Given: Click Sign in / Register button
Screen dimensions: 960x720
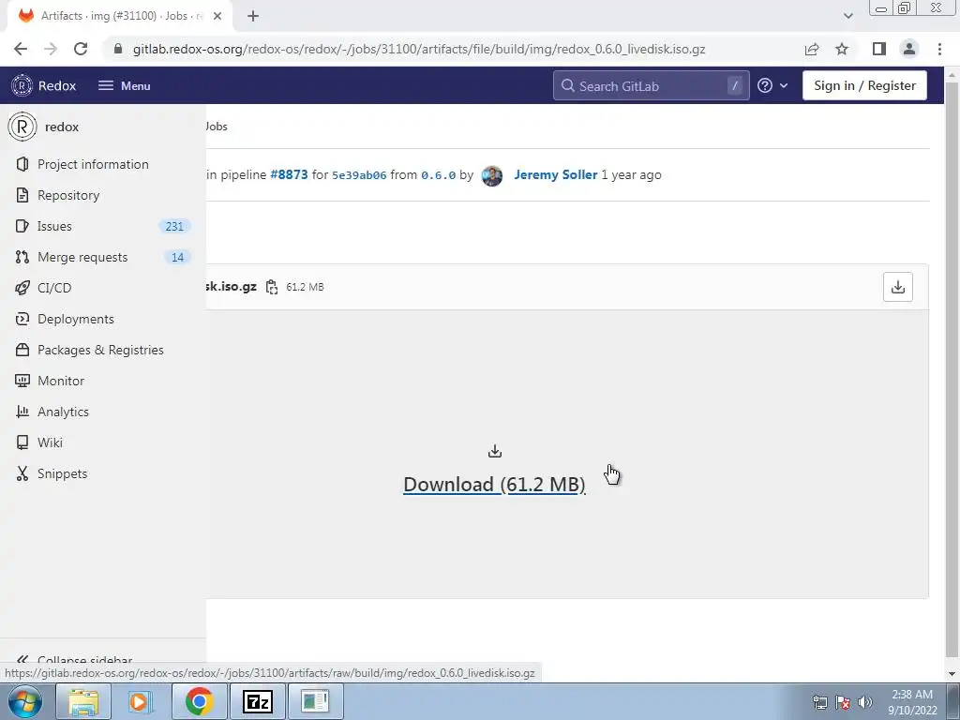Looking at the screenshot, I should tap(864, 85).
